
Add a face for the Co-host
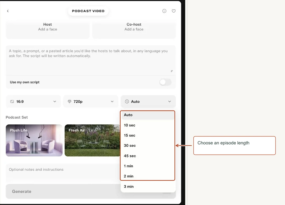point(134,29)
